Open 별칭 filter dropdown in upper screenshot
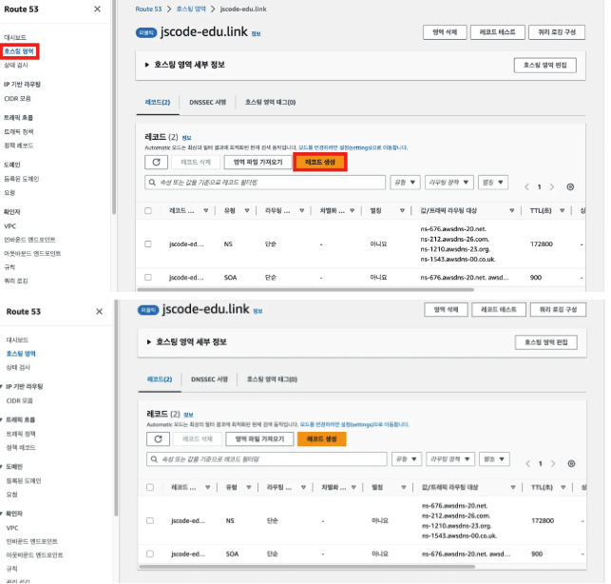Image resolution: width=611 pixels, height=584 pixels. point(493,183)
